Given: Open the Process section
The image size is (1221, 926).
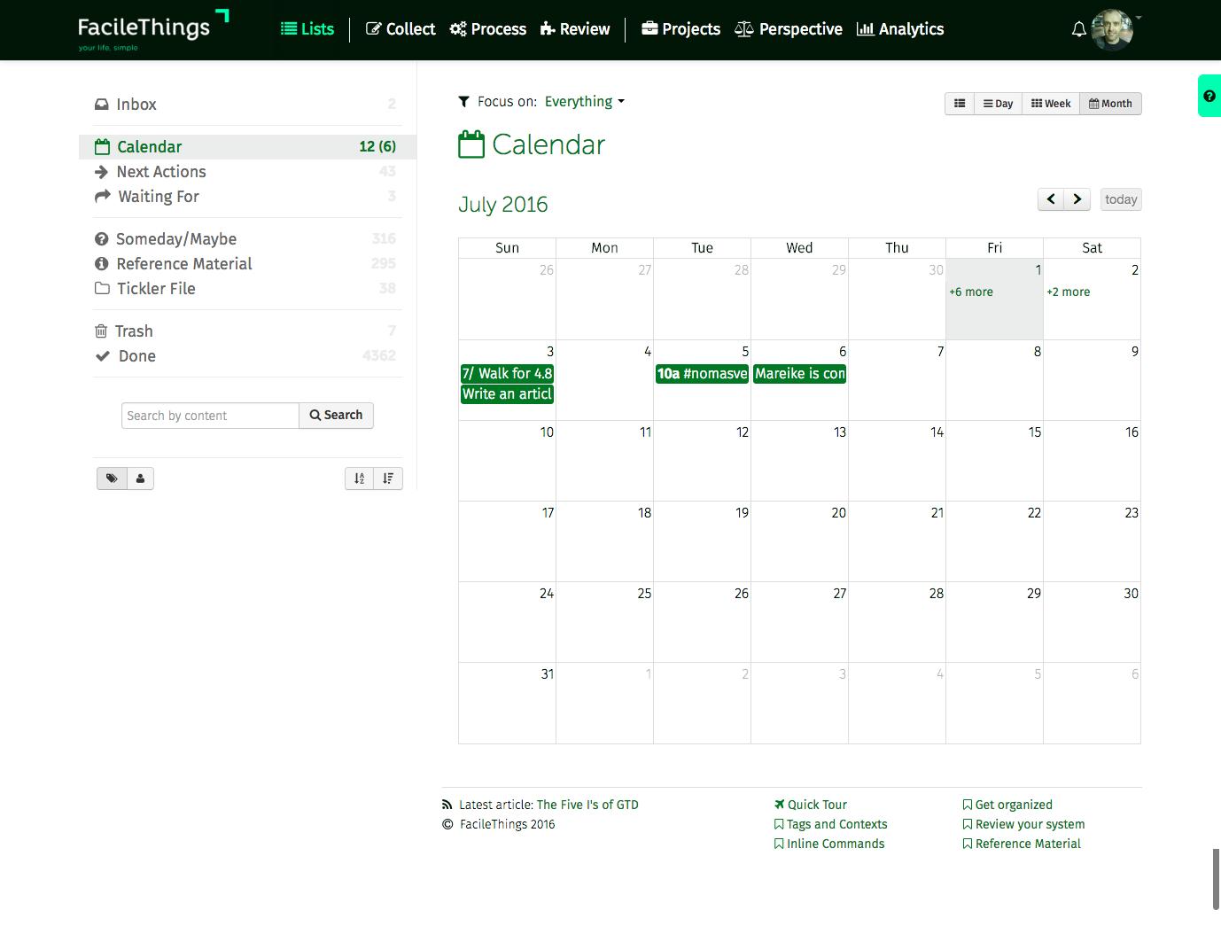Looking at the screenshot, I should coord(488,29).
